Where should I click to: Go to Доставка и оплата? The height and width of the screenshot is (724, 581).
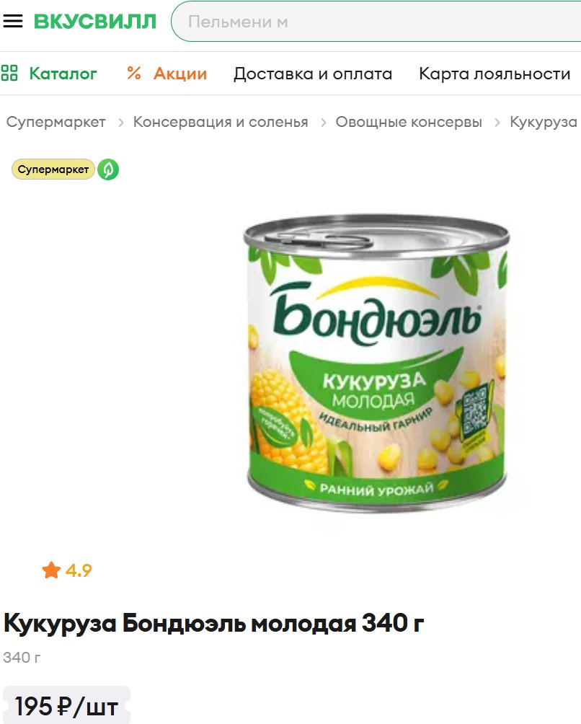[x=313, y=74]
